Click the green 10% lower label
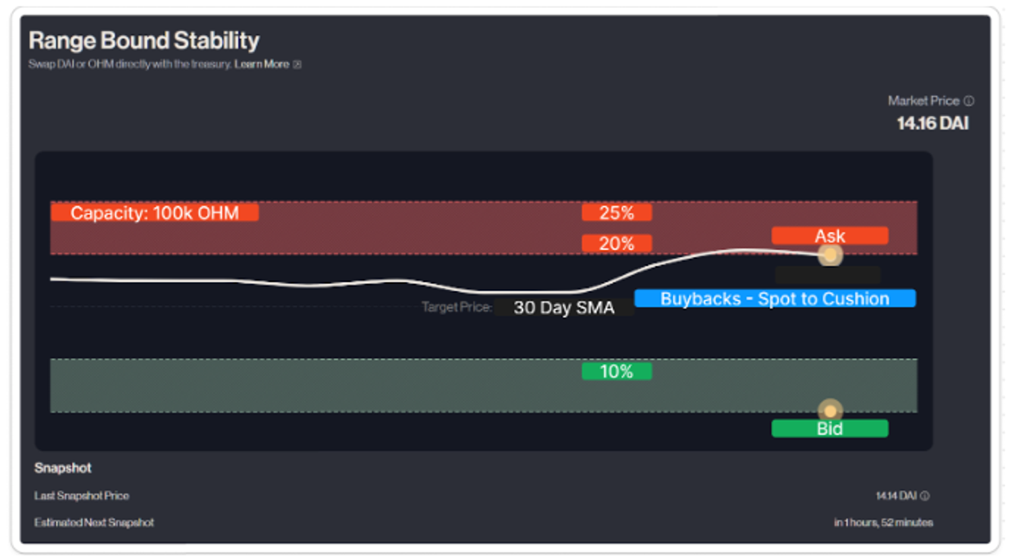Image resolution: width=1012 pixels, height=559 pixels. (x=617, y=372)
